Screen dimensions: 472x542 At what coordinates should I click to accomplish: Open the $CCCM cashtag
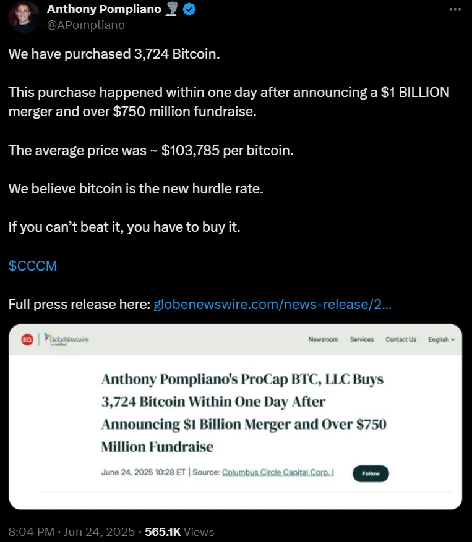coord(33,266)
